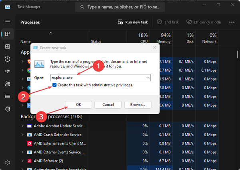
Task: Open the Details sidebar icon
Action: coord(8,96)
